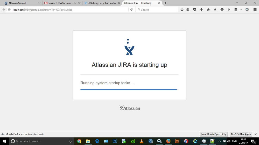This screenshot has height=145, width=259.
Task: Click the overlapping circles add-on icon
Action: tap(229, 10)
